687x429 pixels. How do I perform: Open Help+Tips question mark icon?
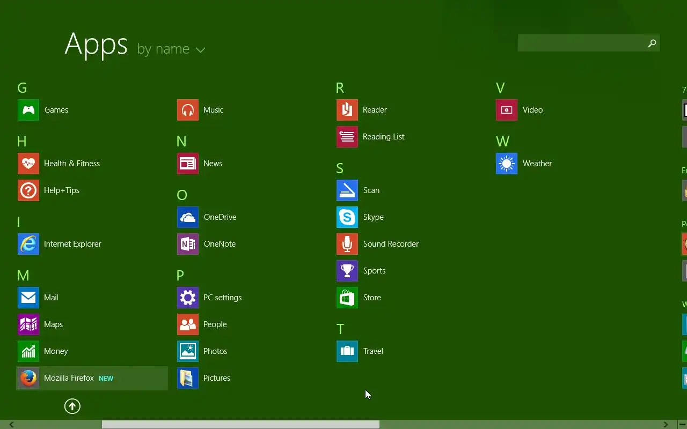pyautogui.click(x=28, y=190)
